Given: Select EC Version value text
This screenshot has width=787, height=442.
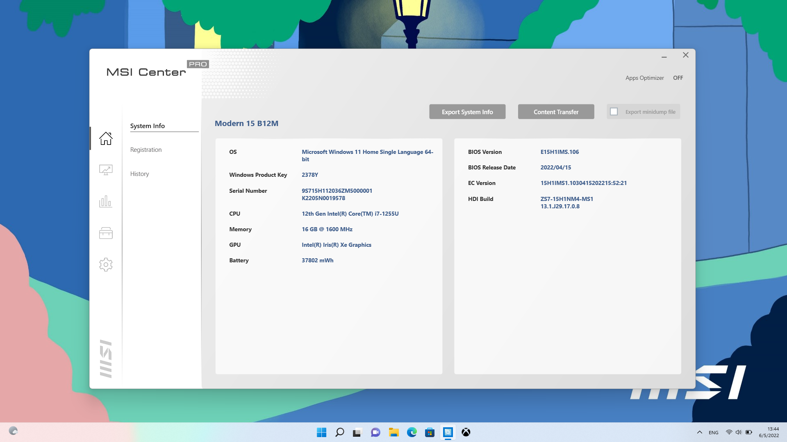Looking at the screenshot, I should coord(583,183).
